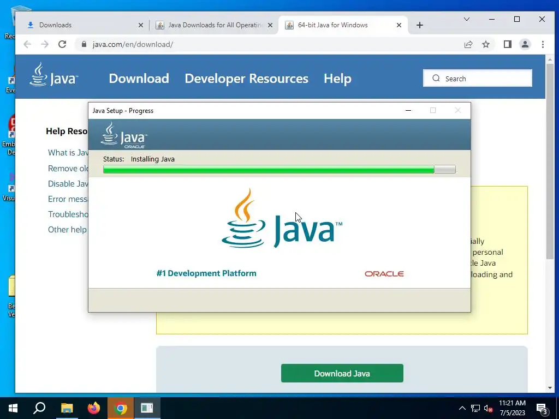Open the What is Java help link

(68, 153)
